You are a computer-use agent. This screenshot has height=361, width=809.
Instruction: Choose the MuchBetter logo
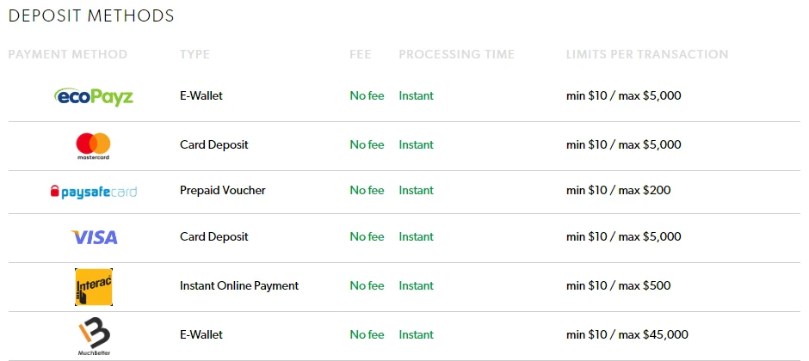pos(94,336)
